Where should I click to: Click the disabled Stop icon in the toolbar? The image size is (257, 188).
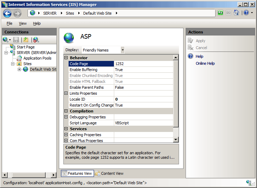pos(228,13)
